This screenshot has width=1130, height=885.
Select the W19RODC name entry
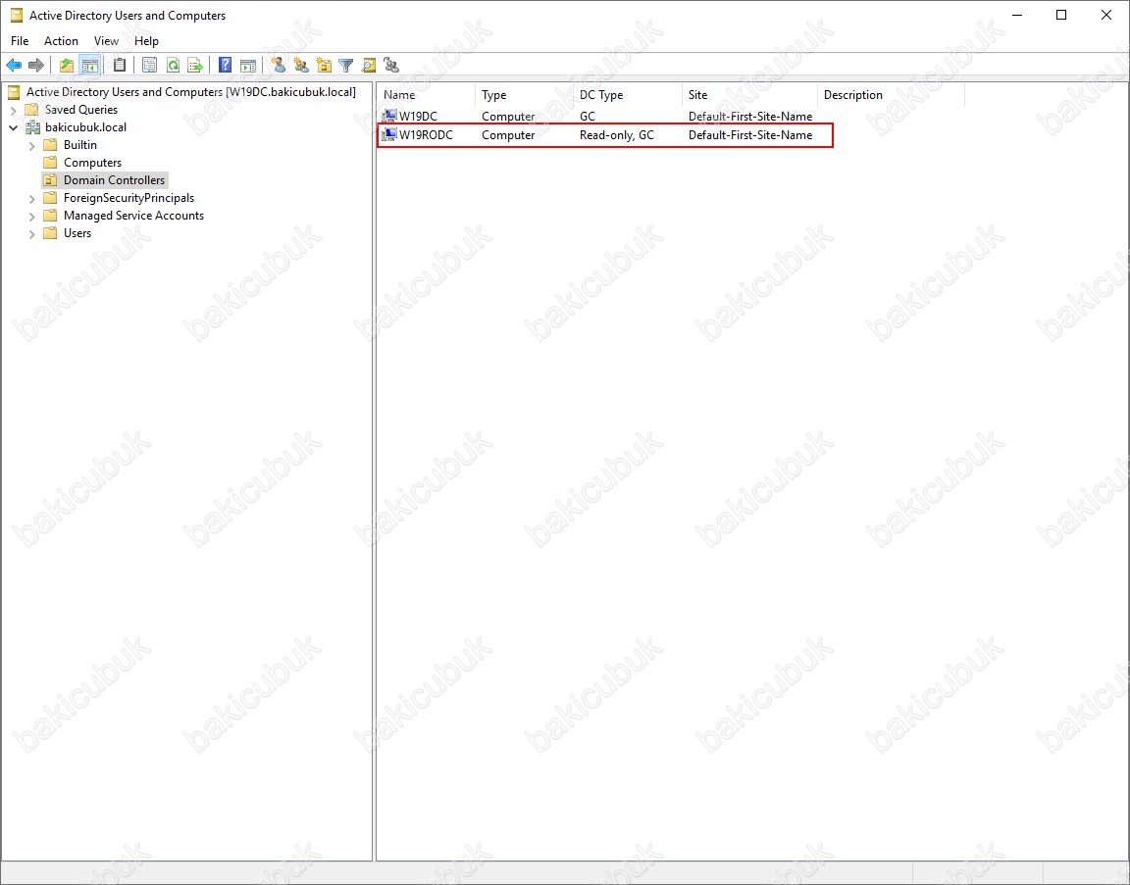tap(426, 134)
